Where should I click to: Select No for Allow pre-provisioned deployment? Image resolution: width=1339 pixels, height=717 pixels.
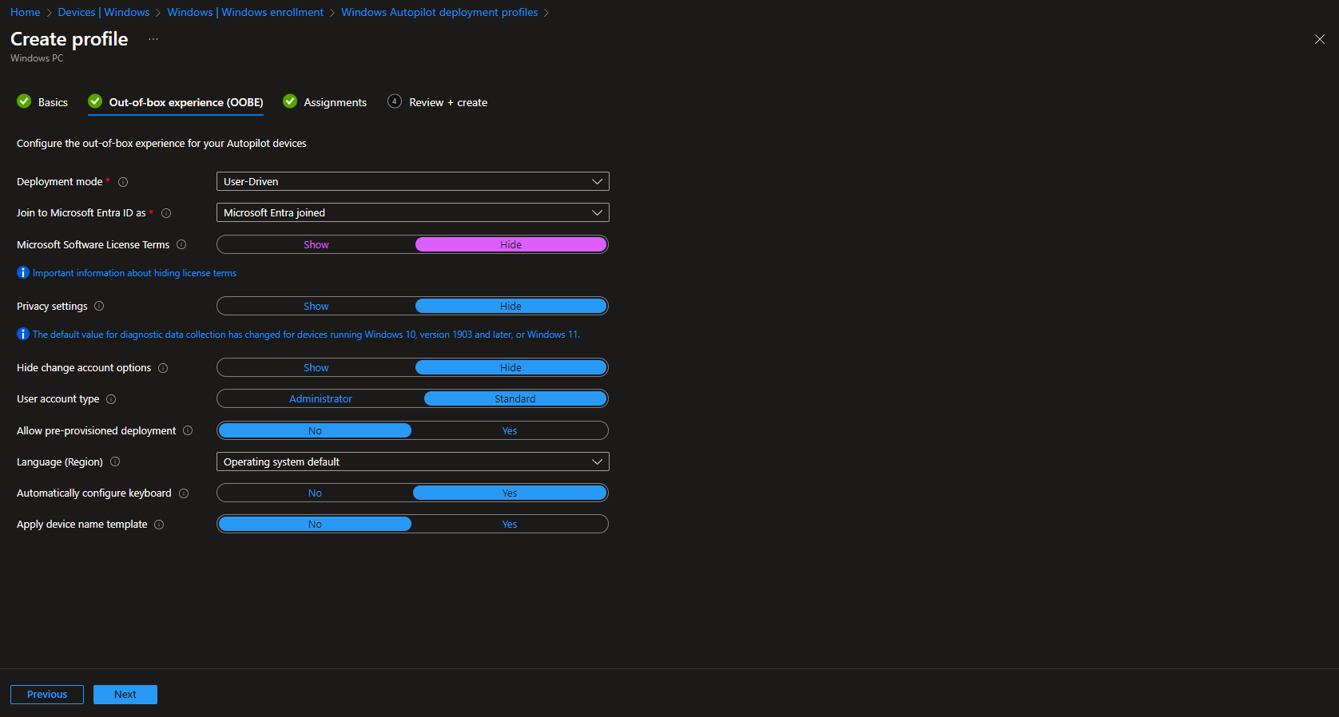(315, 430)
